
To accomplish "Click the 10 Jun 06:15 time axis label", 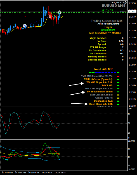I will point(47,173).
